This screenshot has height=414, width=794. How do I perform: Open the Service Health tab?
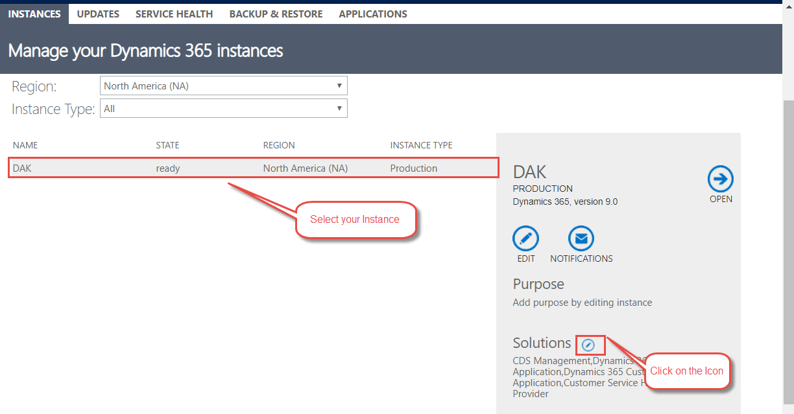174,14
